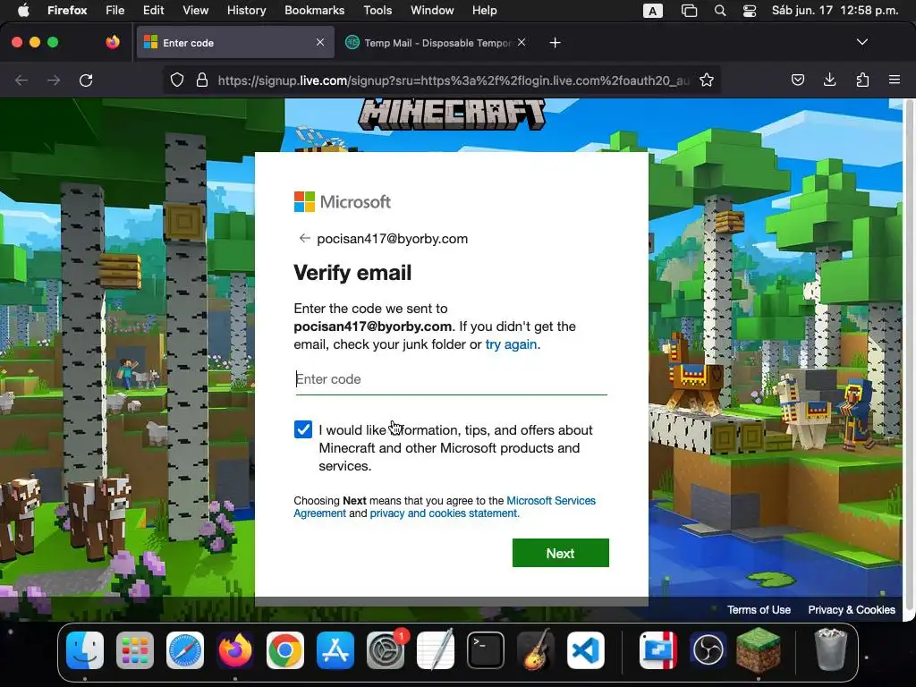Viewport: 916px width, 687px height.
Task: Open the Window menu
Action: coord(432,10)
